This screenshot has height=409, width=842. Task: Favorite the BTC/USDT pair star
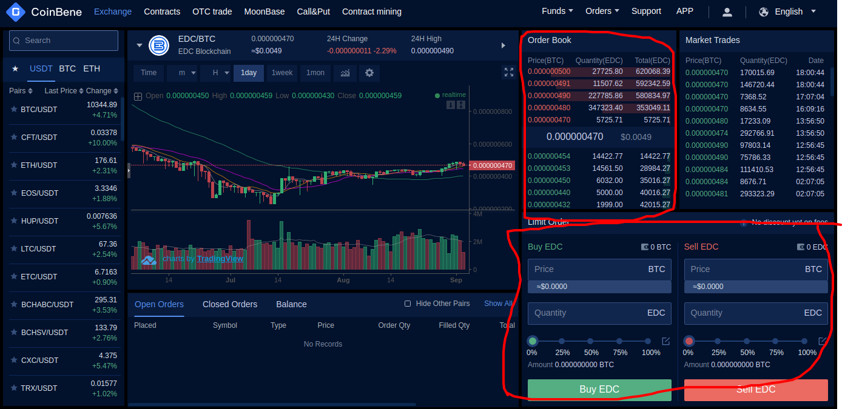coord(14,110)
